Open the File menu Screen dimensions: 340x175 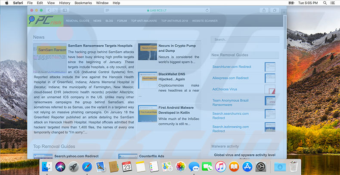coord(30,3)
